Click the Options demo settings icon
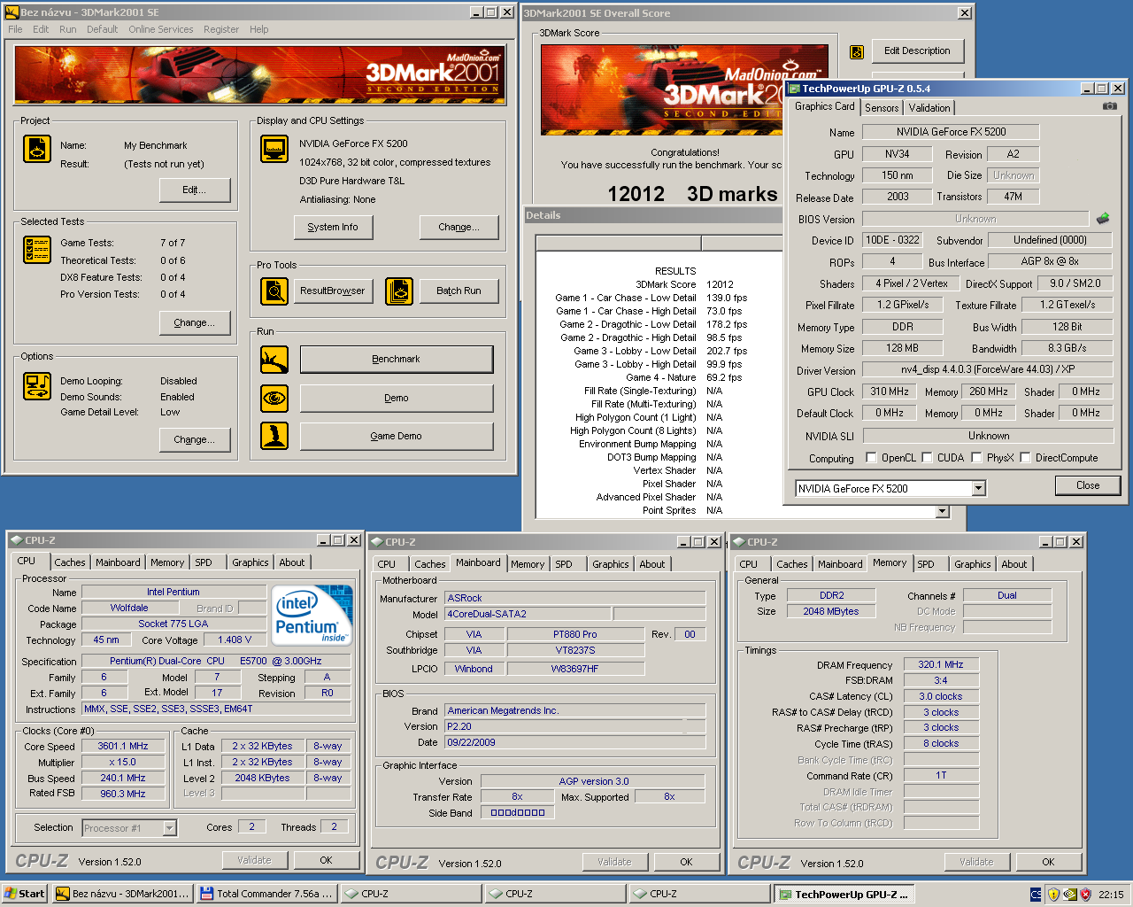The width and height of the screenshot is (1133, 907). (37, 386)
